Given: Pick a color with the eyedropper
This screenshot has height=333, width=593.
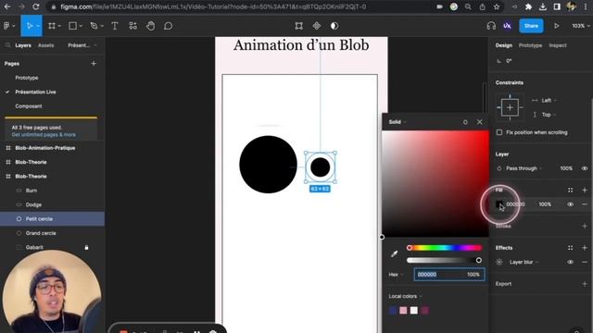Looking at the screenshot, I should click(394, 253).
